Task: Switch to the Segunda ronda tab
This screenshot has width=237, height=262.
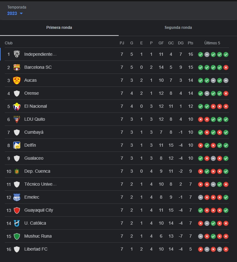Action: (x=178, y=28)
